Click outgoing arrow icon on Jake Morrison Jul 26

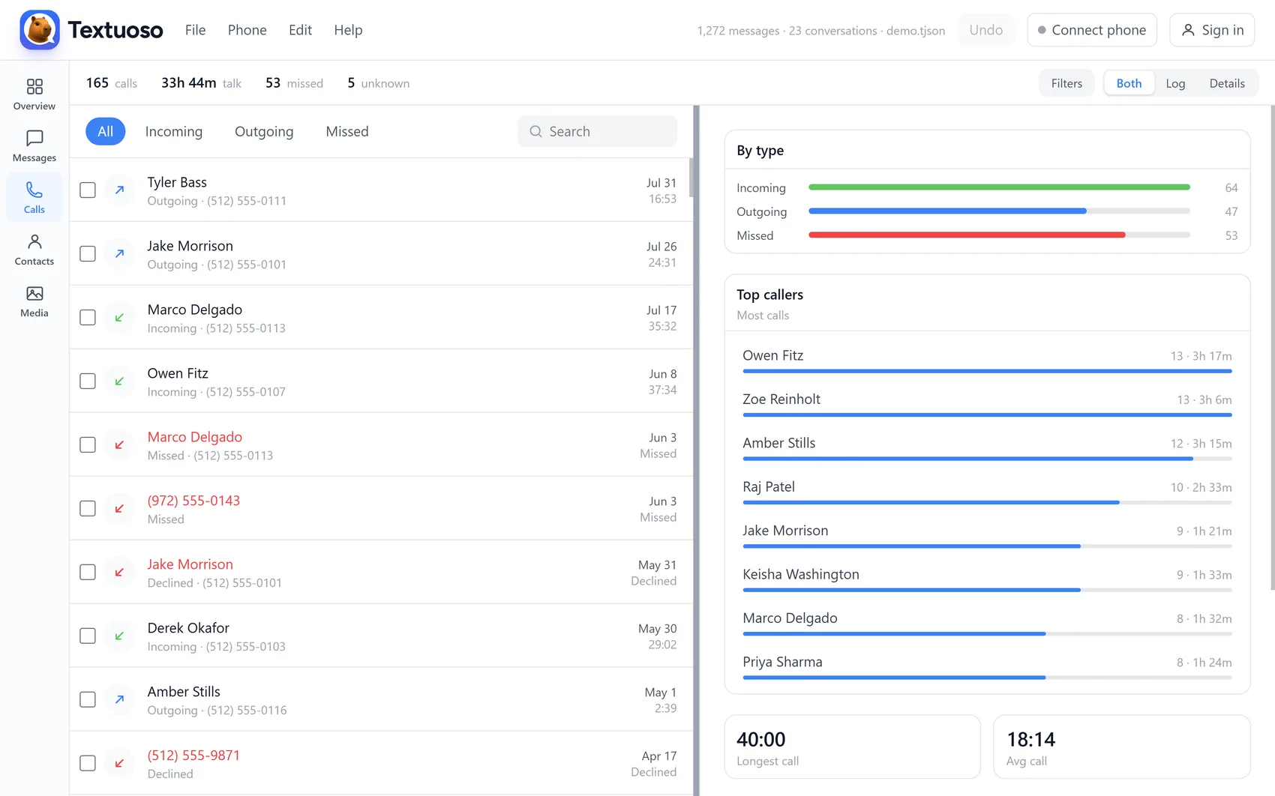click(x=119, y=254)
